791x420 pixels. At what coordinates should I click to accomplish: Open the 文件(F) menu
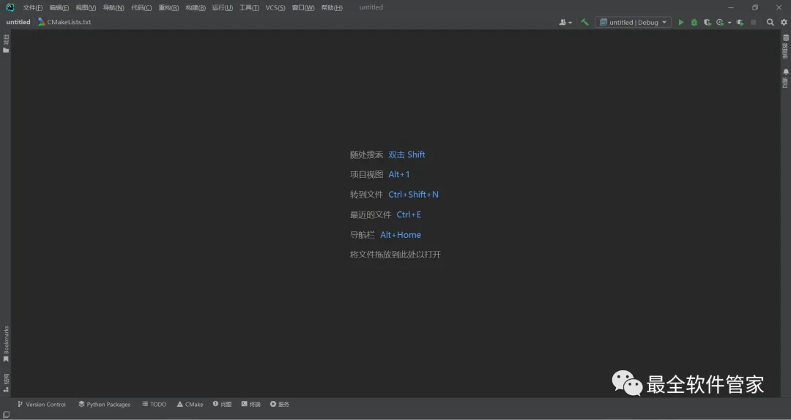tap(33, 7)
